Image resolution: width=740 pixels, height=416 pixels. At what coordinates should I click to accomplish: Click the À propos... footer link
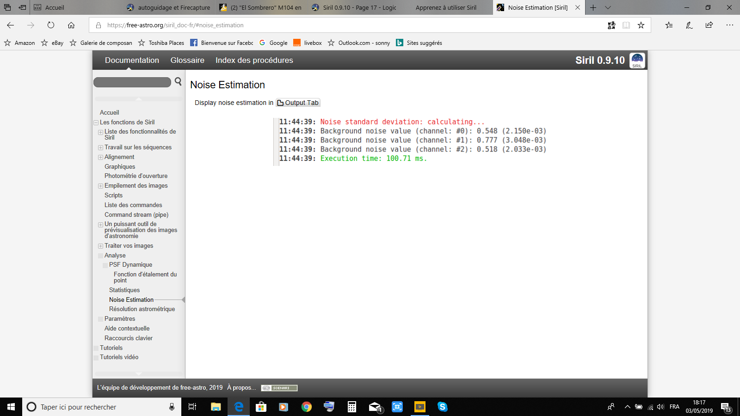point(241,388)
